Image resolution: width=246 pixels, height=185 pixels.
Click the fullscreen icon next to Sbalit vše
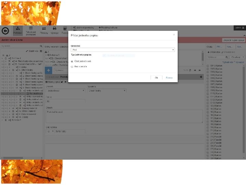point(41,51)
